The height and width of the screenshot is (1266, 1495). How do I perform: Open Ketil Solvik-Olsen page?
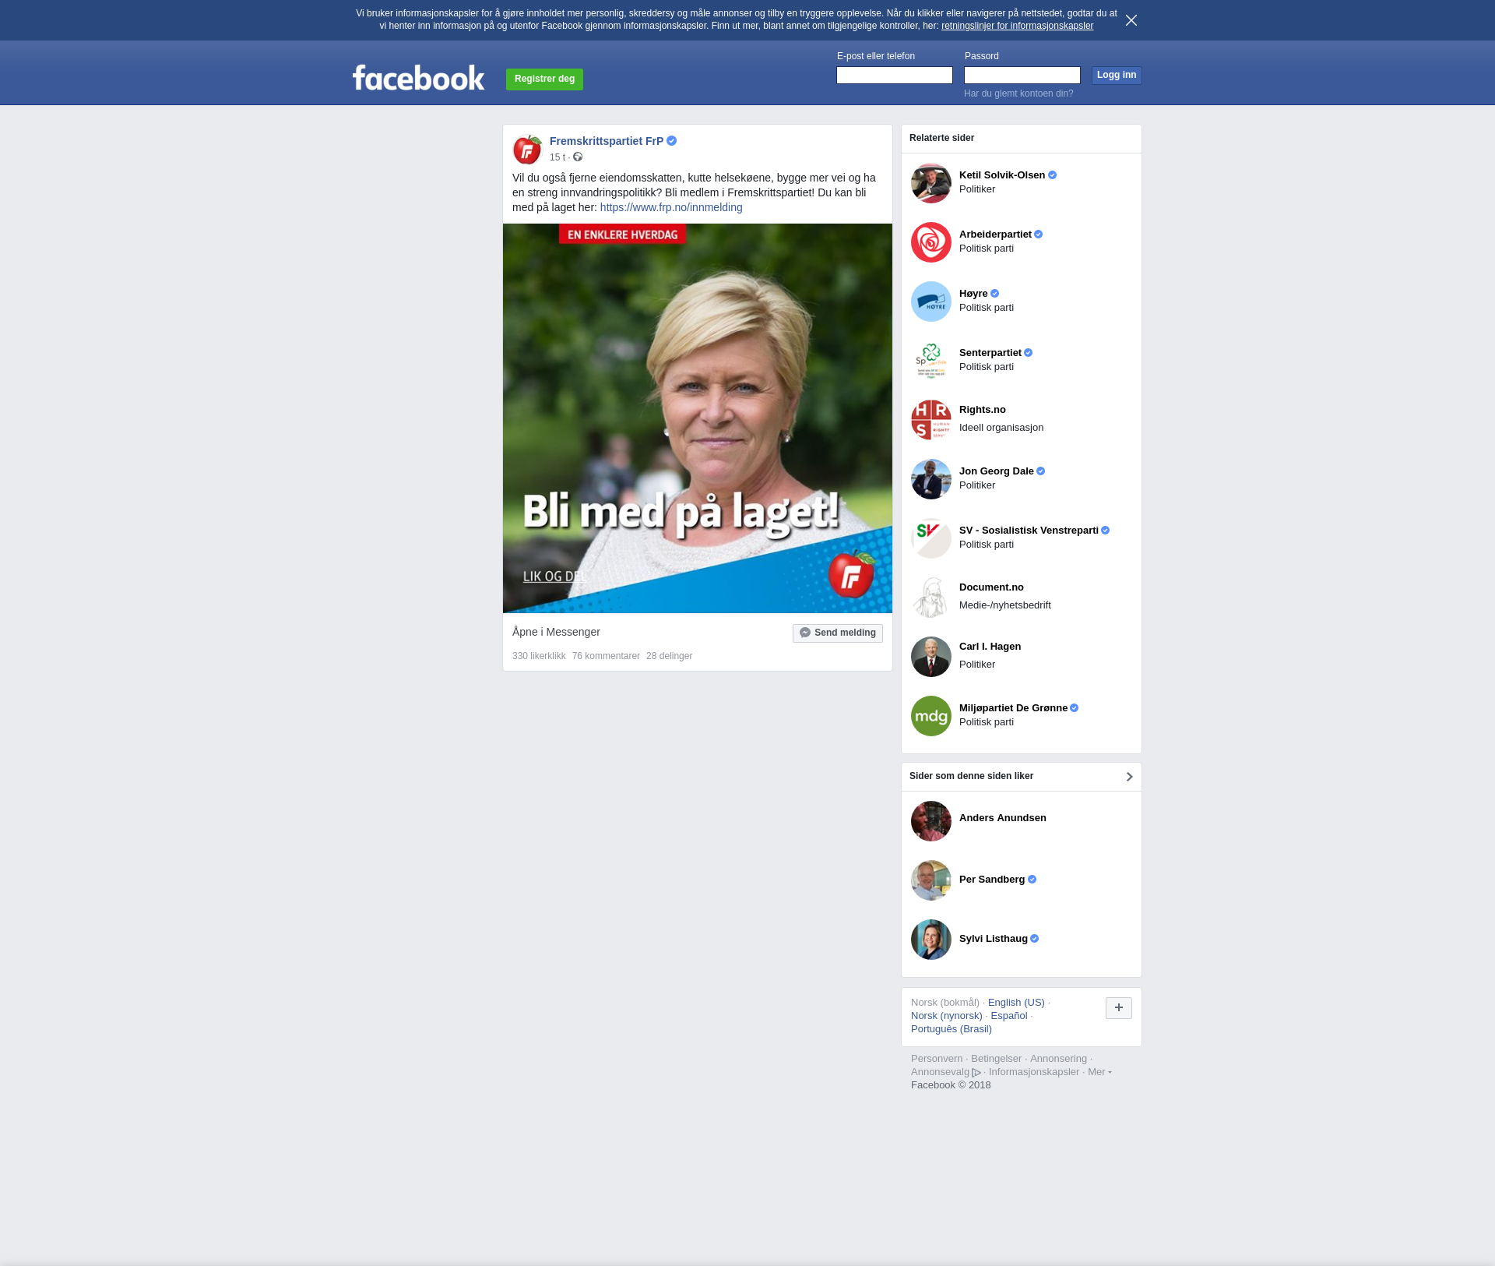point(1002,175)
